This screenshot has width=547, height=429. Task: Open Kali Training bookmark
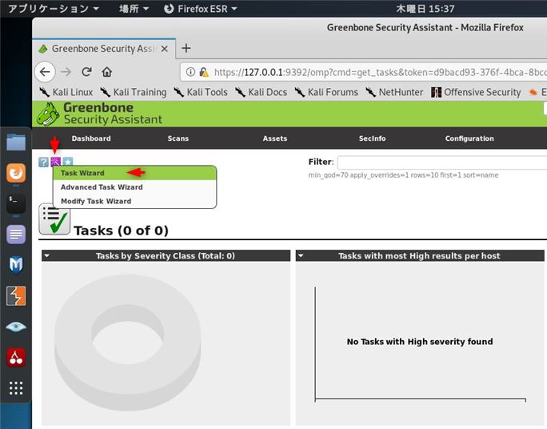[134, 92]
